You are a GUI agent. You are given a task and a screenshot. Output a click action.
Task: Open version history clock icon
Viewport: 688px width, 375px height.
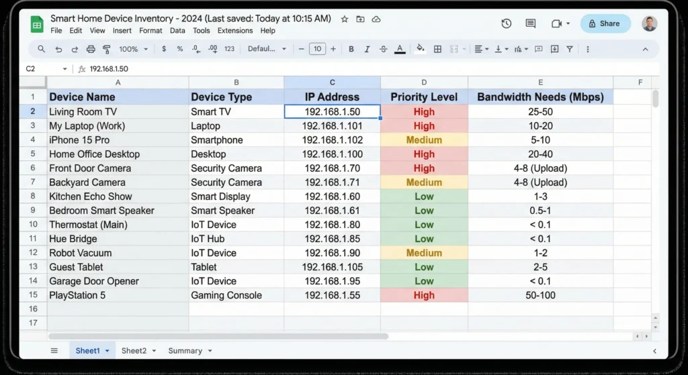click(507, 23)
